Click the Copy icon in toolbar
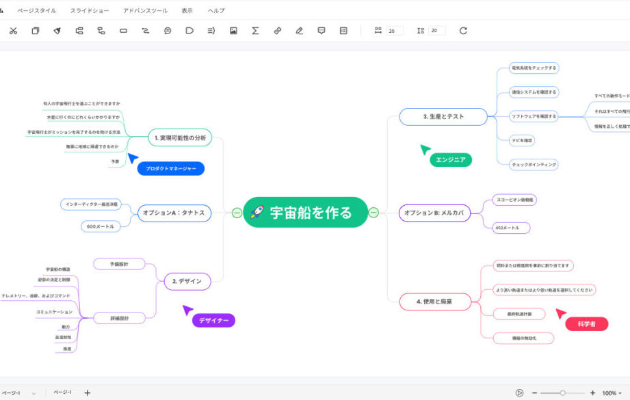Image resolution: width=630 pixels, height=400 pixels. [36, 31]
